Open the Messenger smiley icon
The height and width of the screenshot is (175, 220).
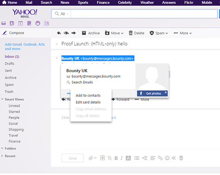(38, 23)
